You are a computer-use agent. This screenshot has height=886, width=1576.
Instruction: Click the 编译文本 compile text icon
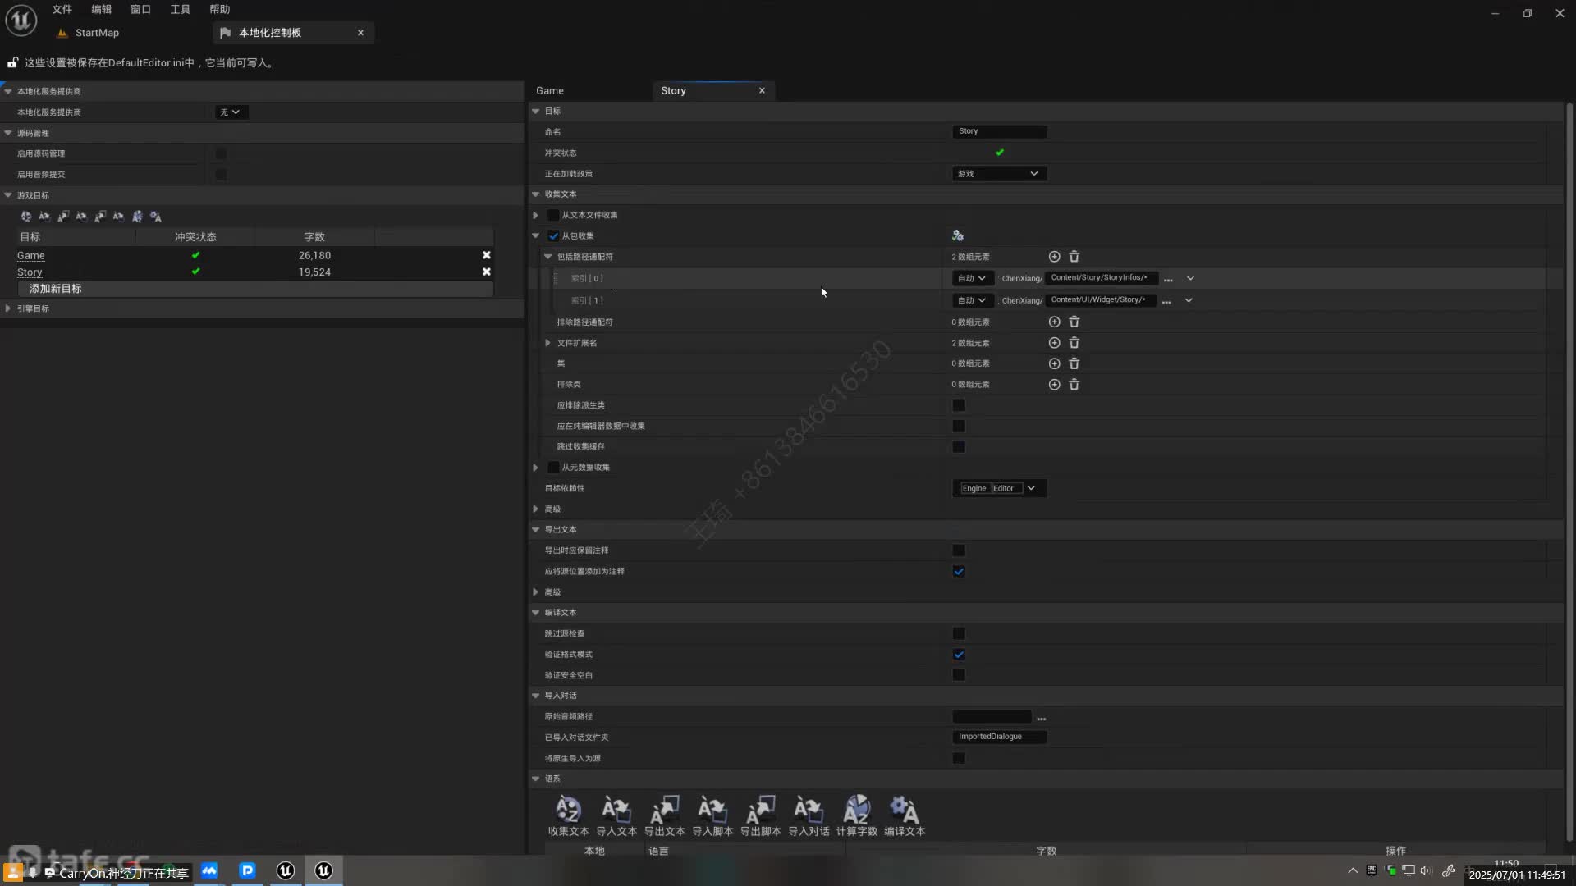tap(905, 811)
